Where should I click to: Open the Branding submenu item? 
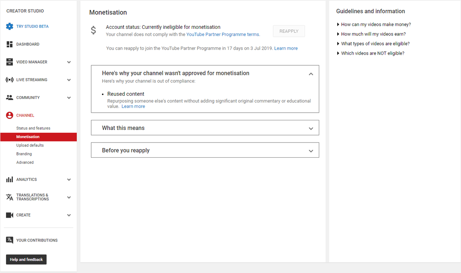[x=24, y=154]
